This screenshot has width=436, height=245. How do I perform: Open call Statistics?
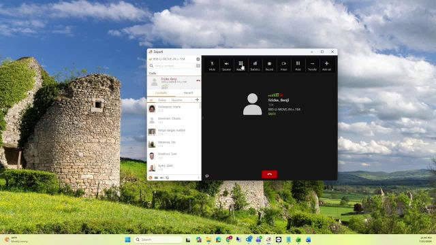pyautogui.click(x=255, y=66)
